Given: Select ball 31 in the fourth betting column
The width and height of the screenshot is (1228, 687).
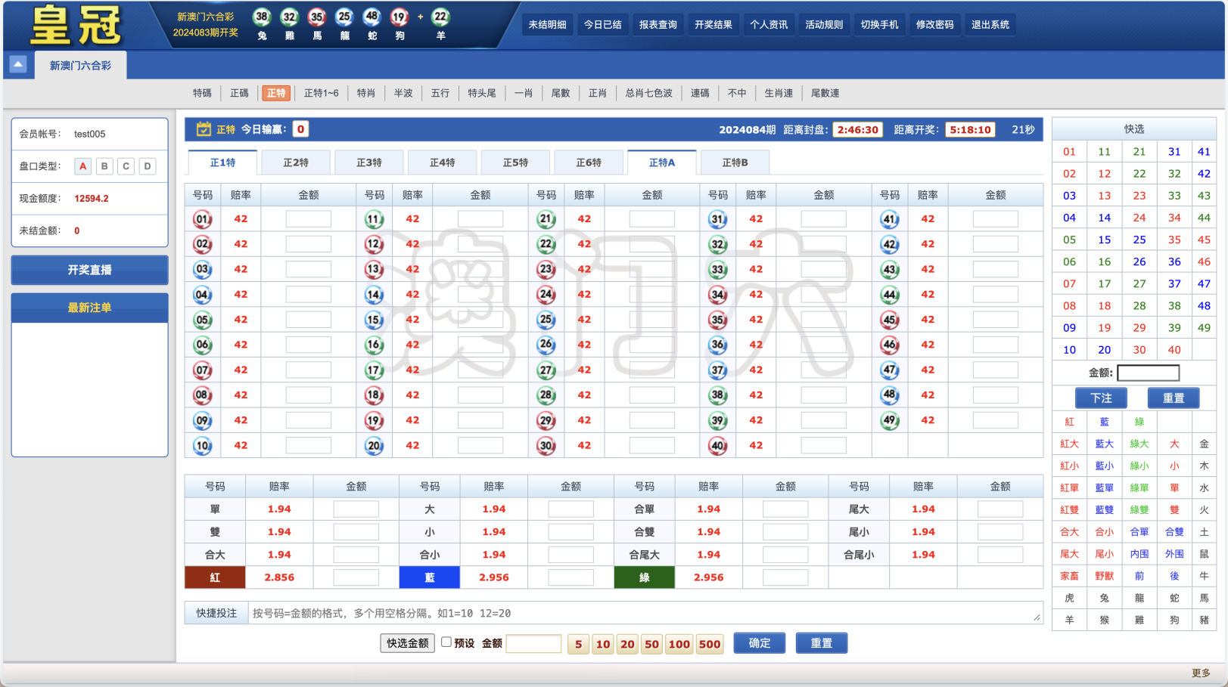Looking at the screenshot, I should click(x=718, y=218).
